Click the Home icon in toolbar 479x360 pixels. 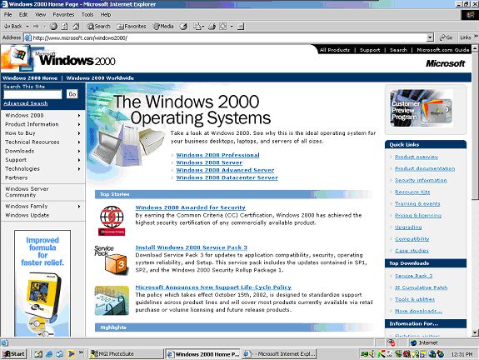[x=76, y=27]
